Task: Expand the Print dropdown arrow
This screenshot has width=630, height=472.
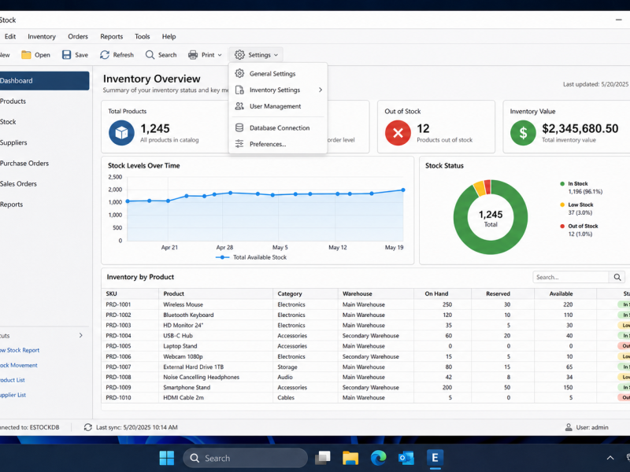Action: (x=220, y=55)
